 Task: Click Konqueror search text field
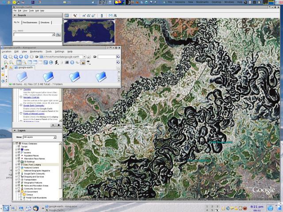[x=107, y=57]
